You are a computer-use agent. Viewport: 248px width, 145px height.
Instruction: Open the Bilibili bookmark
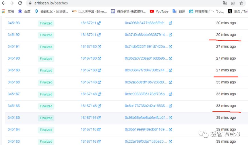pyautogui.click(x=206, y=11)
